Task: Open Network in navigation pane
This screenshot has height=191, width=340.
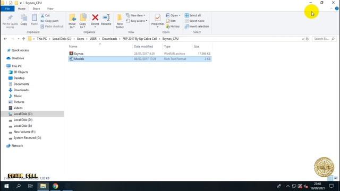Action: coord(17,146)
